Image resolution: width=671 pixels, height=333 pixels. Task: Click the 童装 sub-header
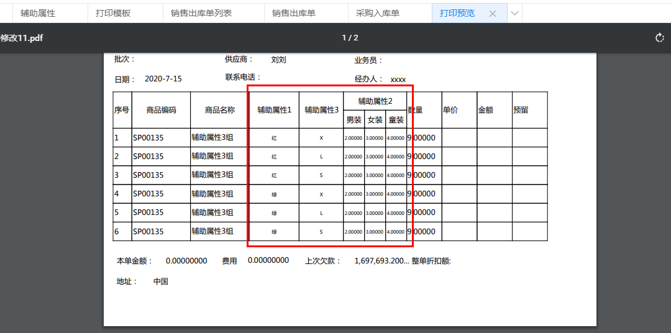(396, 120)
